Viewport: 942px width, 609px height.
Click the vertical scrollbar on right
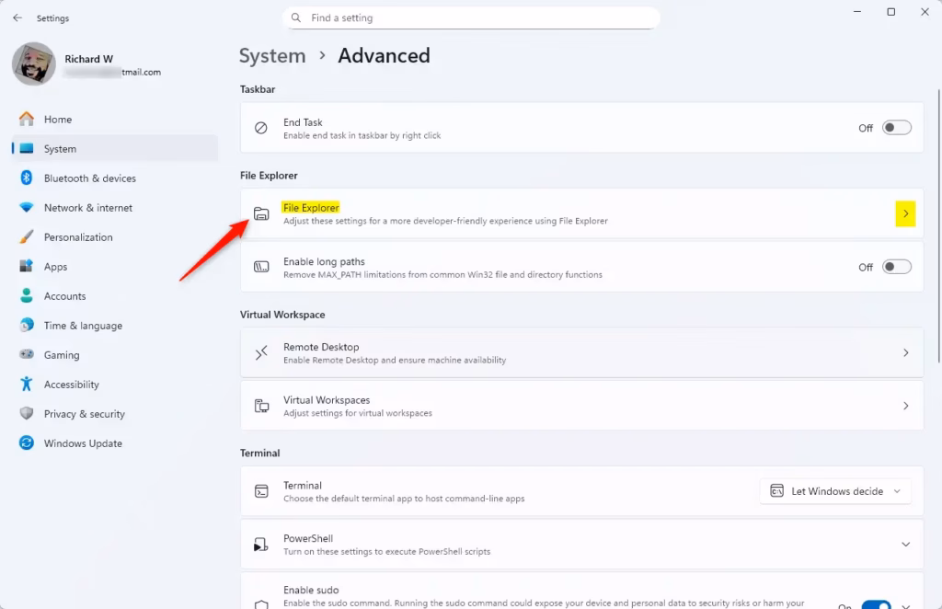[939, 225]
